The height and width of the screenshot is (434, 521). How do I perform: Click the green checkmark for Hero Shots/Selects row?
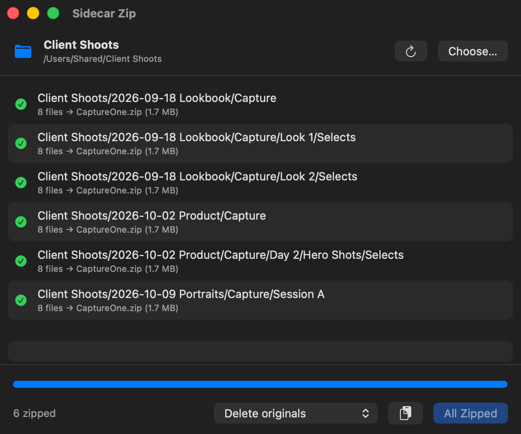point(21,261)
